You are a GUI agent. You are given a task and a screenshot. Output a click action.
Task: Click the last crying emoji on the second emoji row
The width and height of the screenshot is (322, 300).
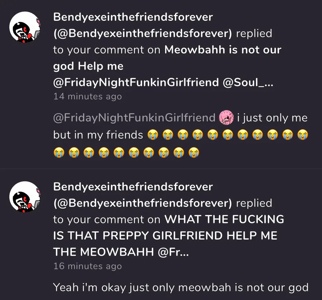click(194, 153)
